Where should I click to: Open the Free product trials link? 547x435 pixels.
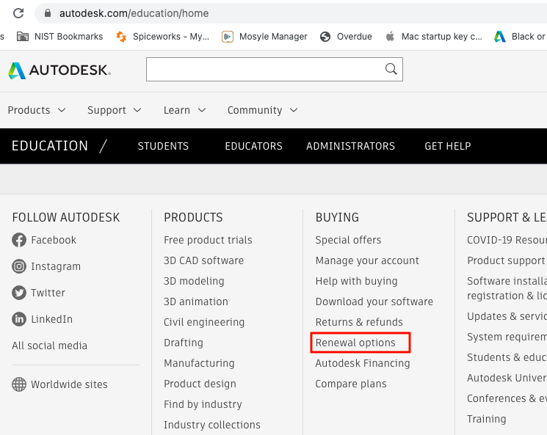pos(208,240)
